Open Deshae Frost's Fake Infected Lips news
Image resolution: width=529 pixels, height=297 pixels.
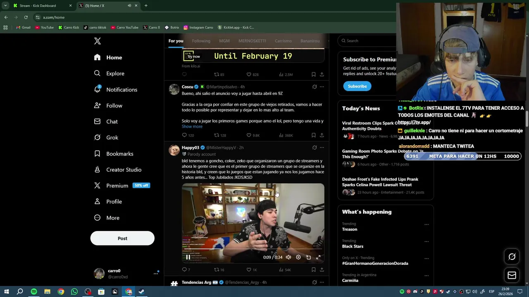tap(380, 182)
